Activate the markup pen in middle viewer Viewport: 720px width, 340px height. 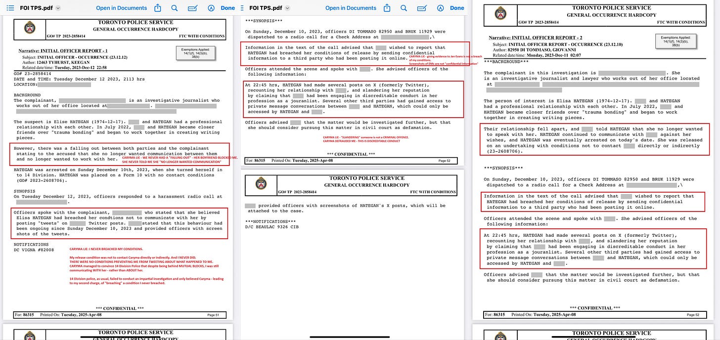441,8
